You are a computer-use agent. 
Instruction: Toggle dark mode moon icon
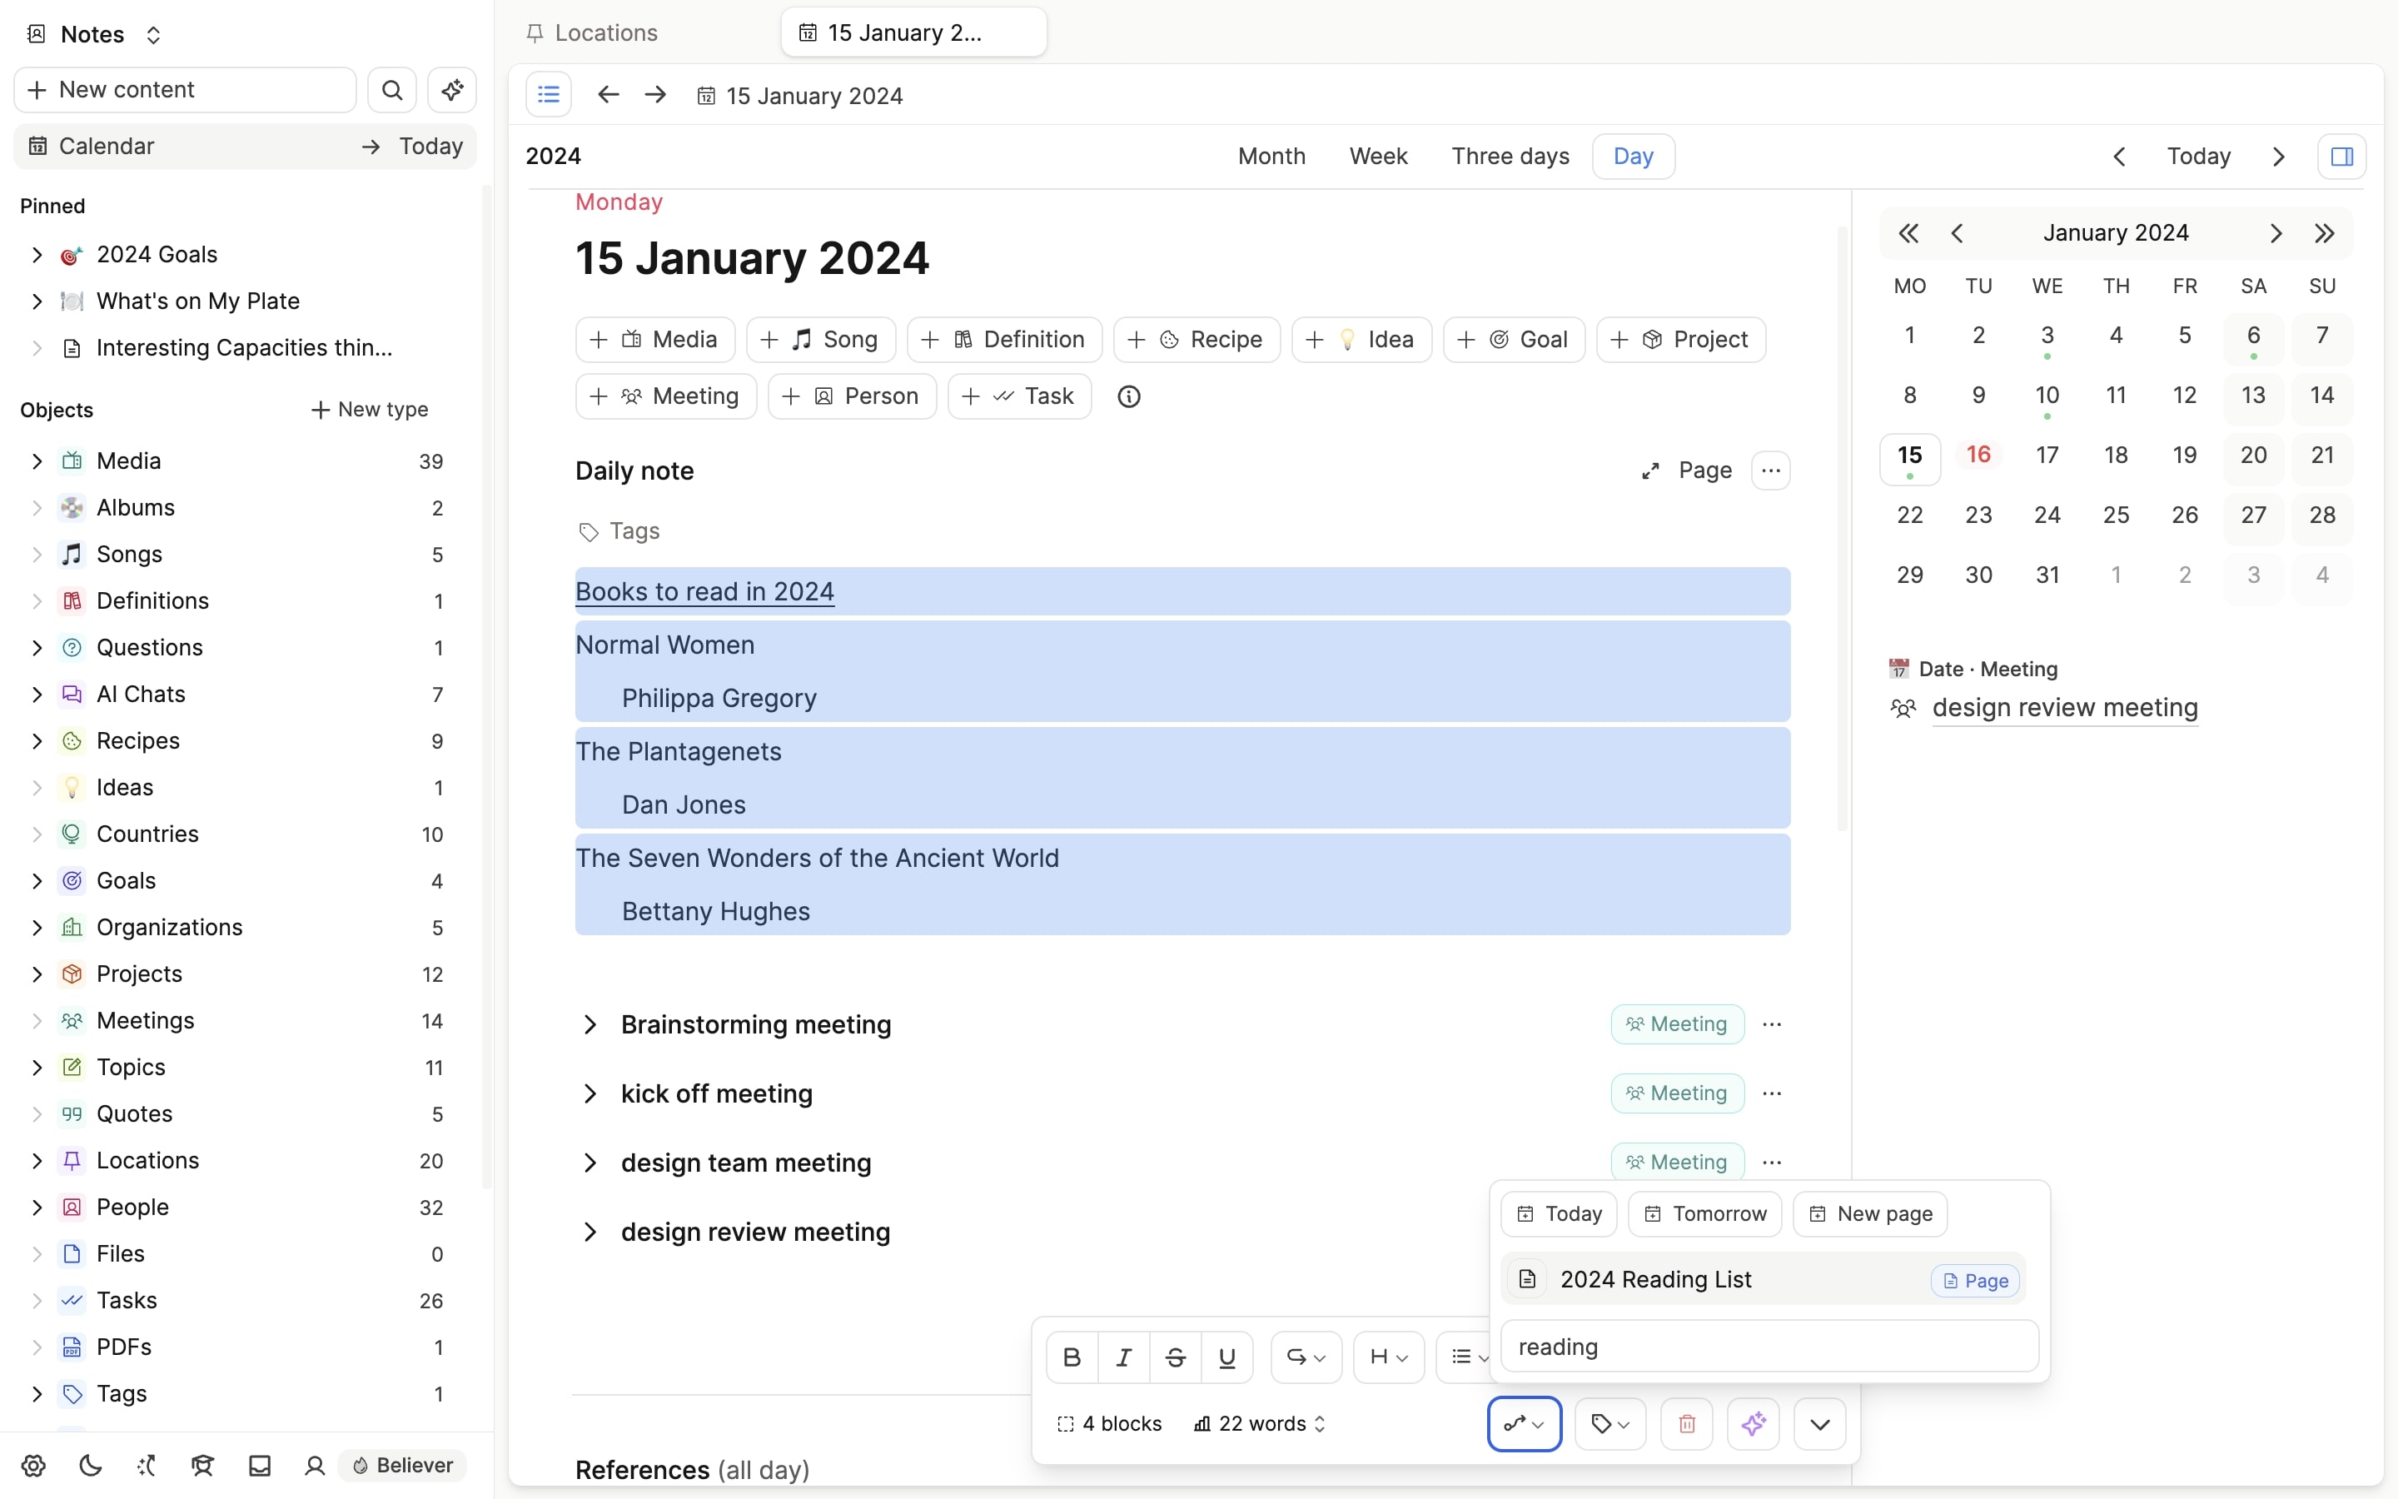point(90,1466)
